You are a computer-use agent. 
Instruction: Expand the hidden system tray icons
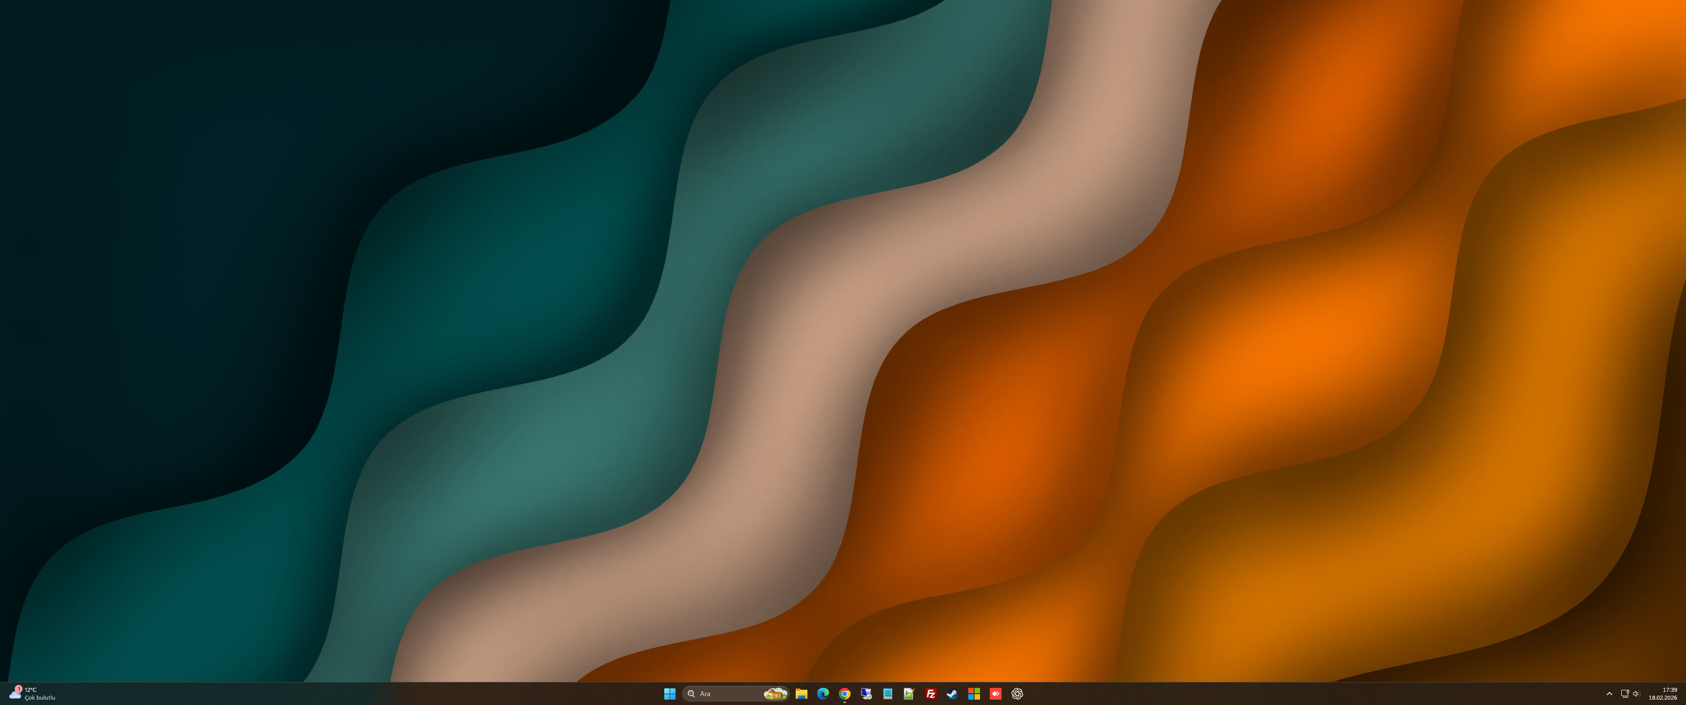point(1610,694)
